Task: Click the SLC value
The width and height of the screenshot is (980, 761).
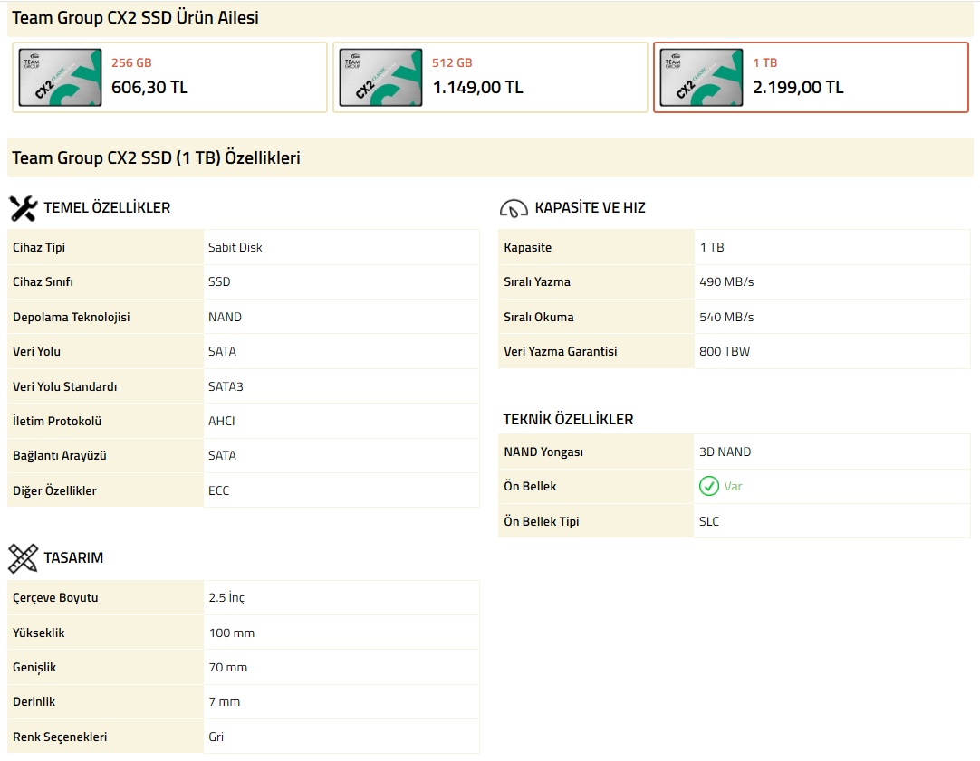Action: coord(709,521)
